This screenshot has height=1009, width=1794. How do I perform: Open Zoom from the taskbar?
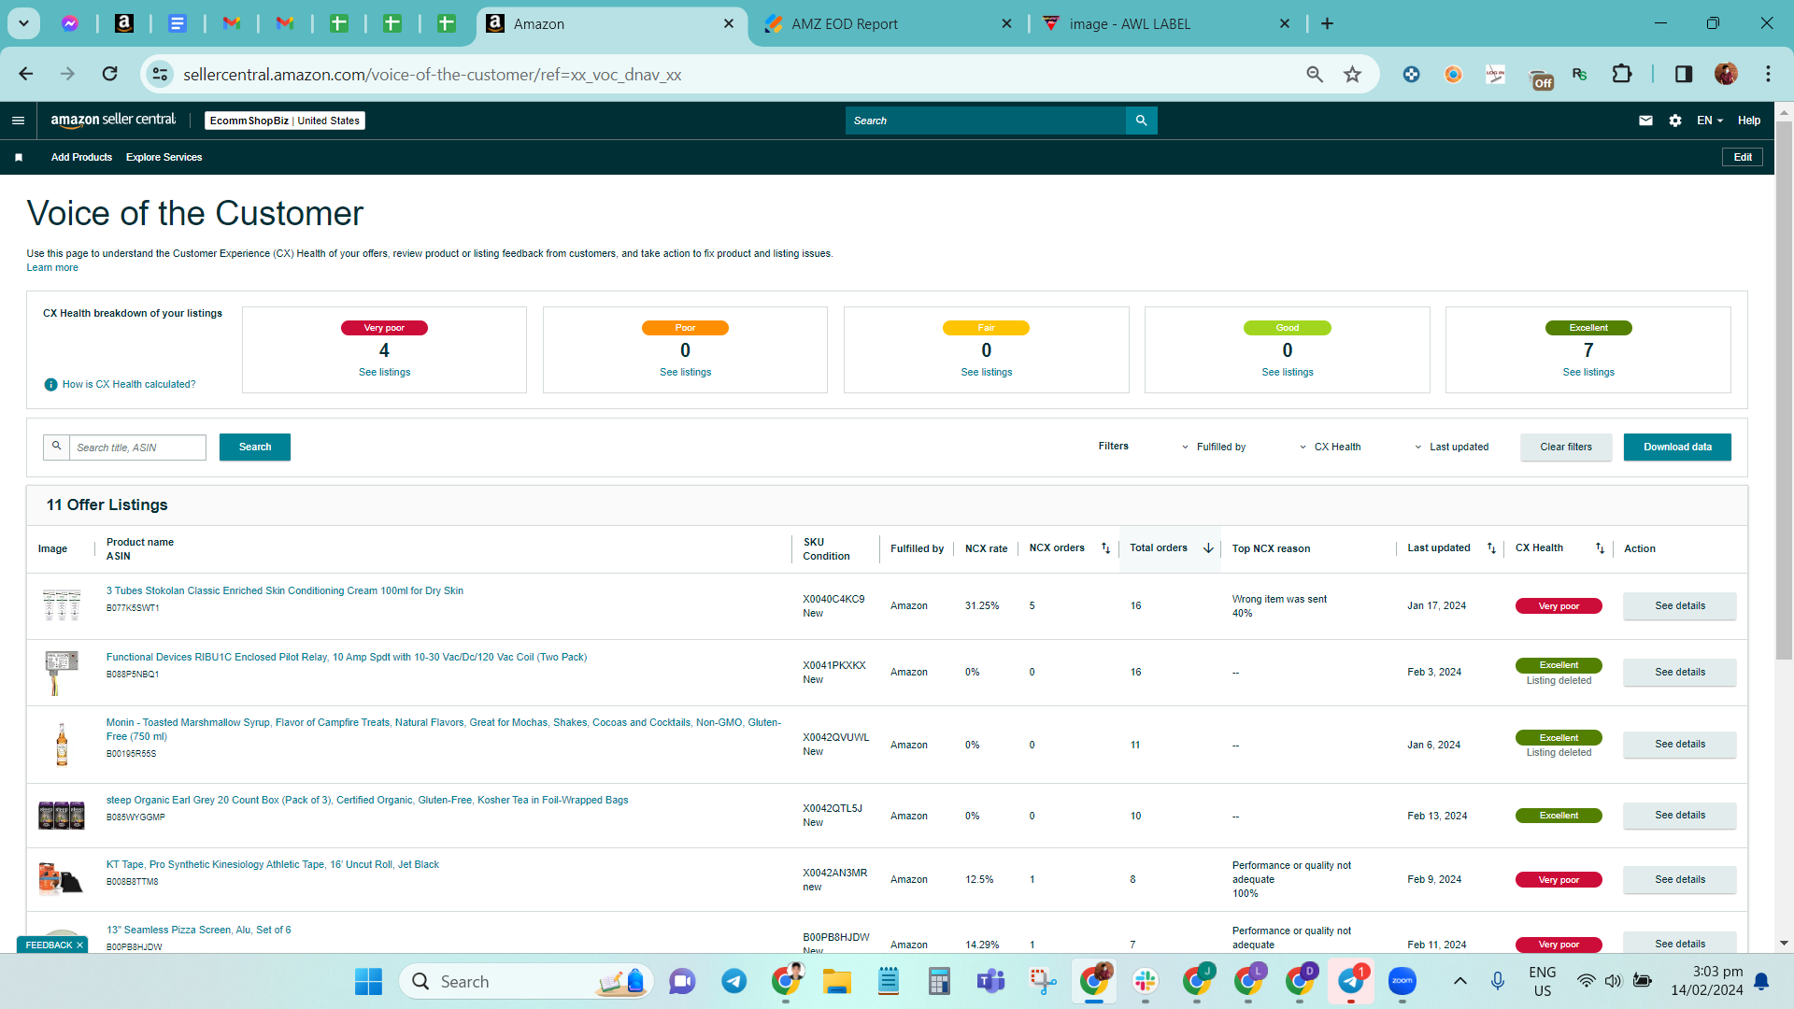(1402, 981)
